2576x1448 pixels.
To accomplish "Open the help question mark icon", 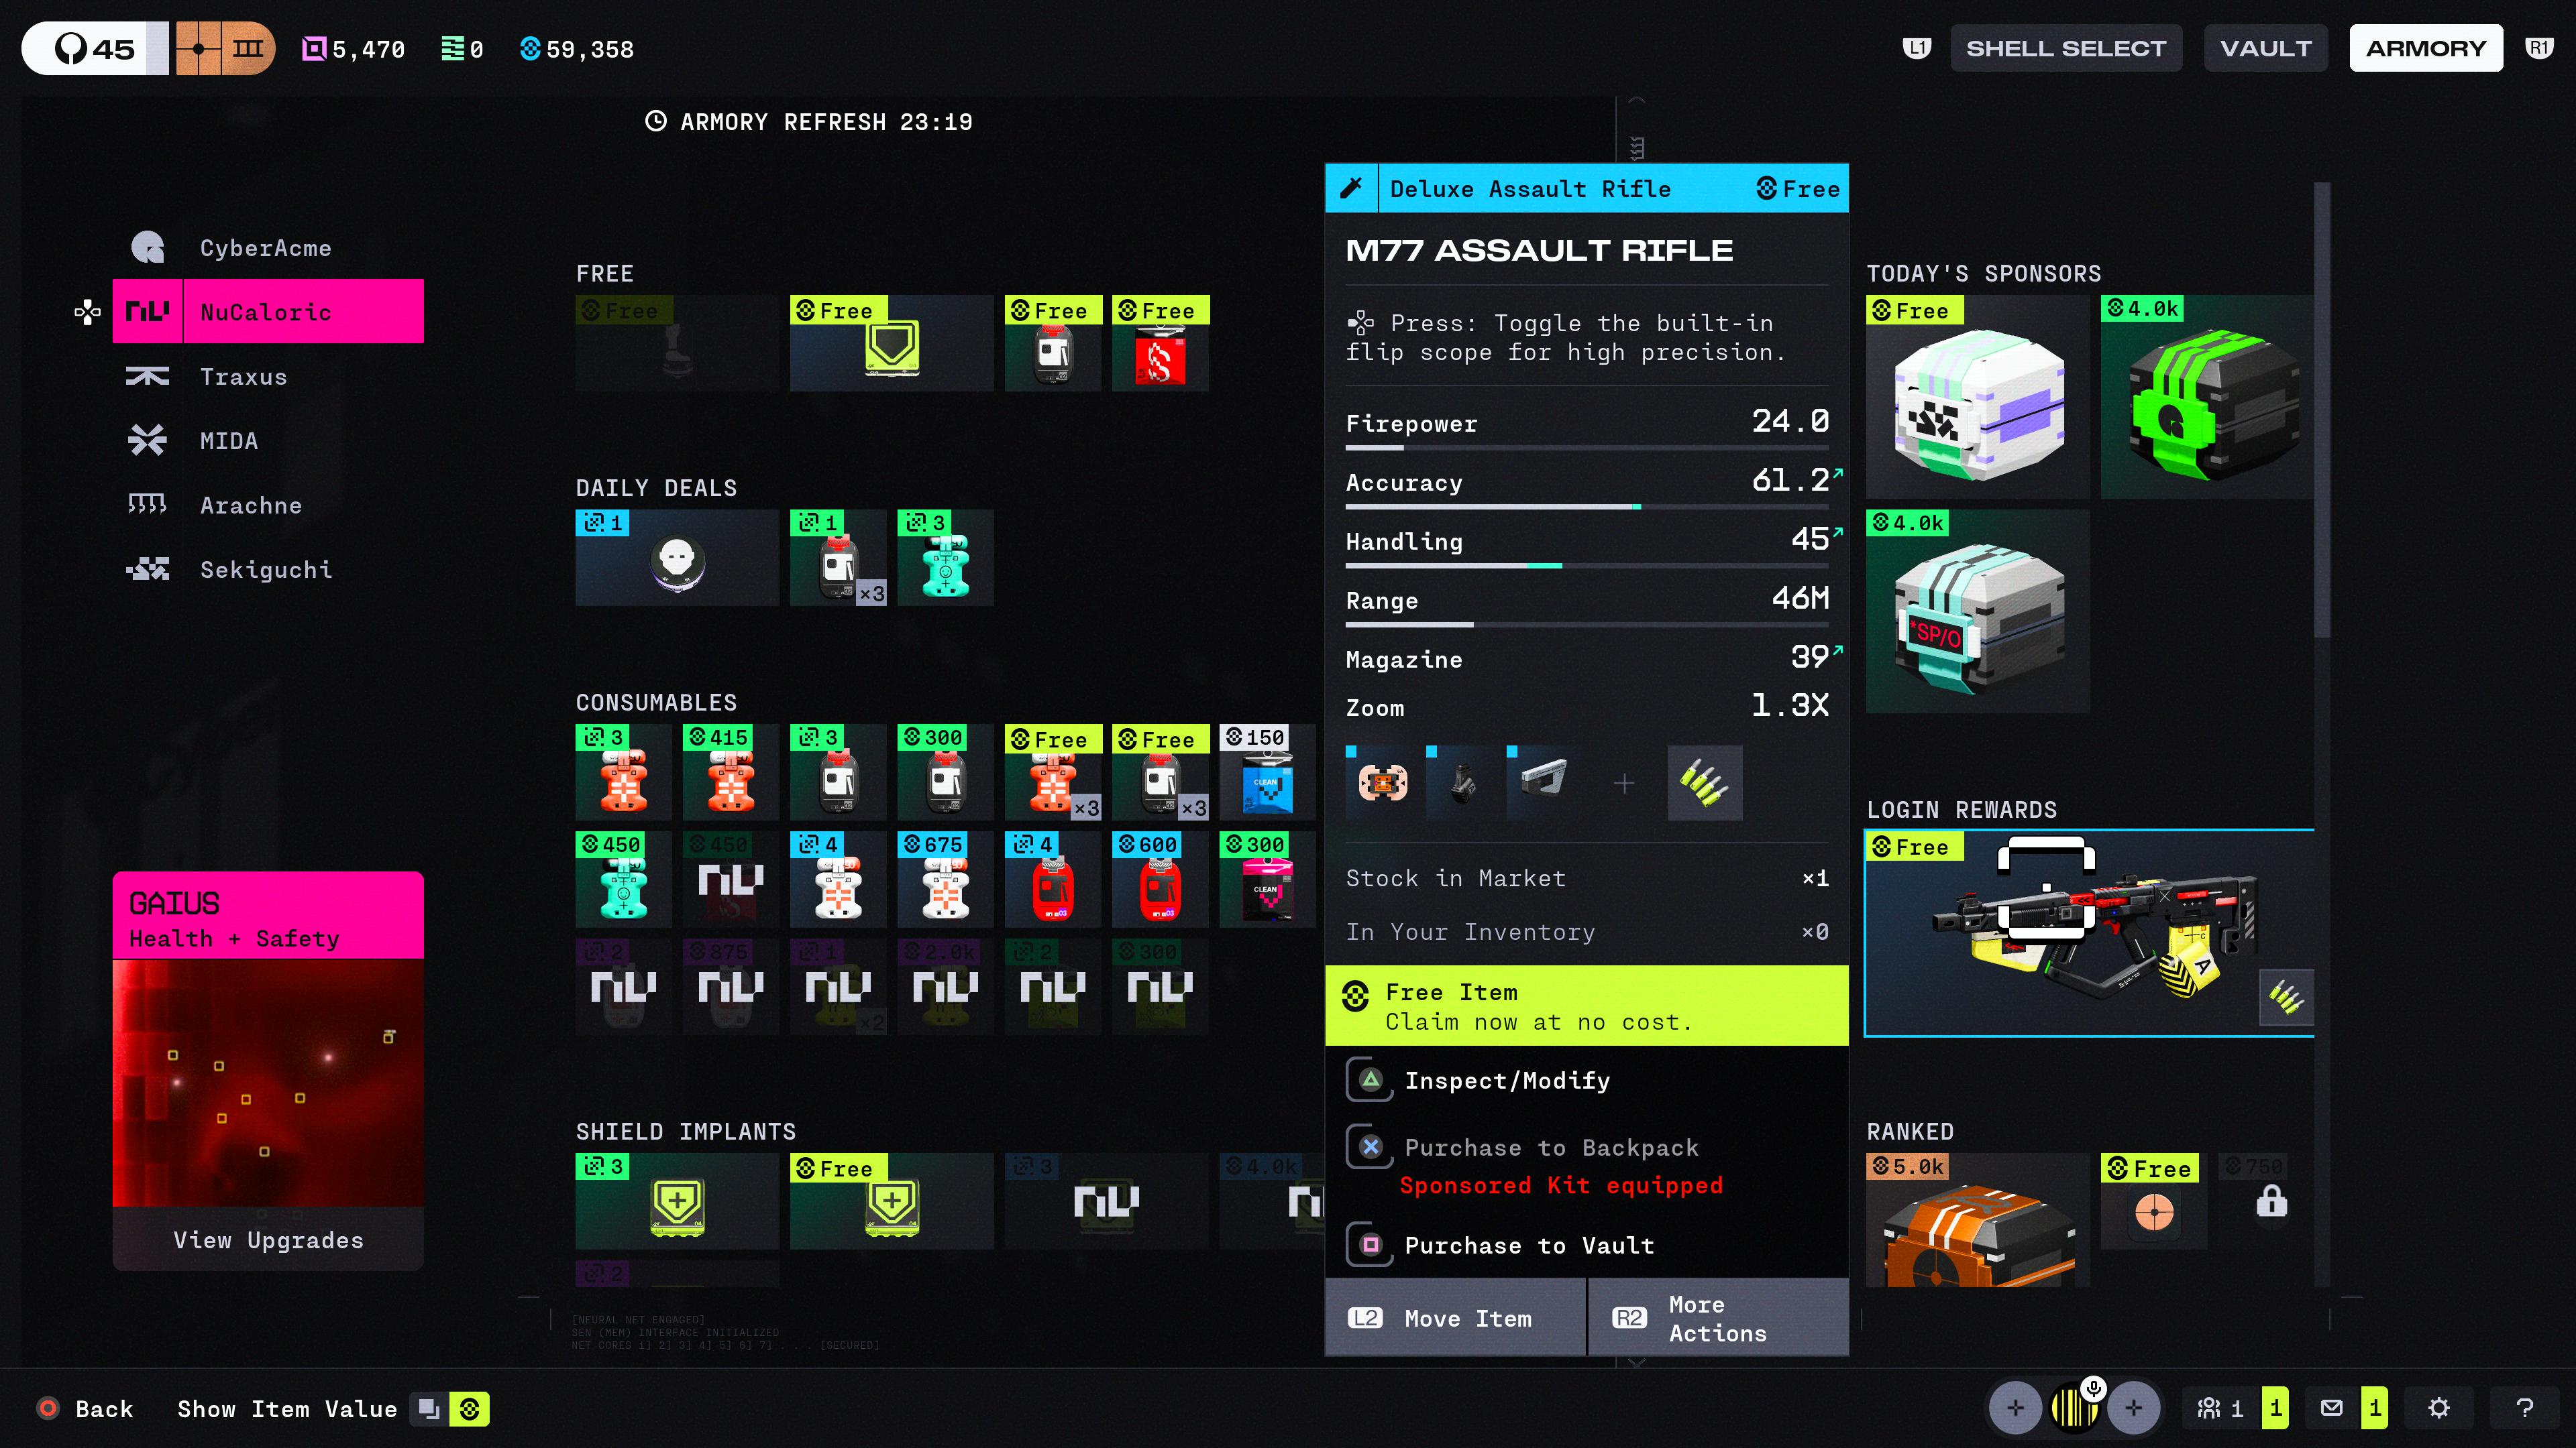I will tap(2525, 1409).
